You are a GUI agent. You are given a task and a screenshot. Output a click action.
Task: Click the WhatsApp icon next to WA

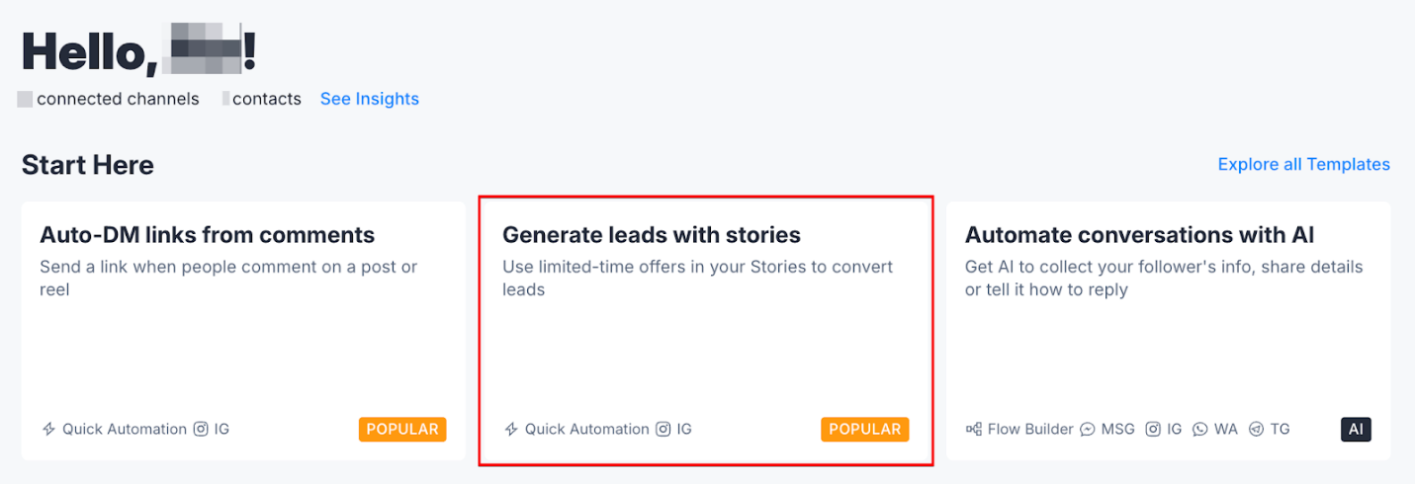[x=1200, y=430]
